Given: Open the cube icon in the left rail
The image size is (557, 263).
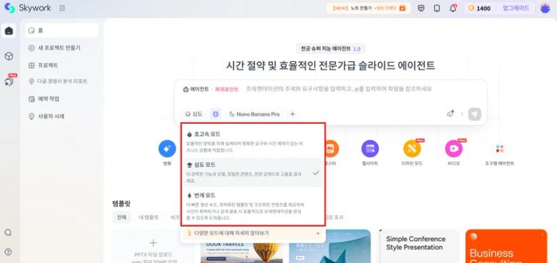Looking at the screenshot, I should pyautogui.click(x=9, y=56).
